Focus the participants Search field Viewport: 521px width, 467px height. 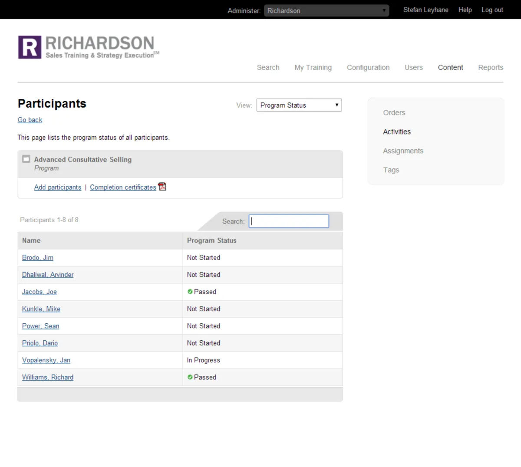[289, 221]
